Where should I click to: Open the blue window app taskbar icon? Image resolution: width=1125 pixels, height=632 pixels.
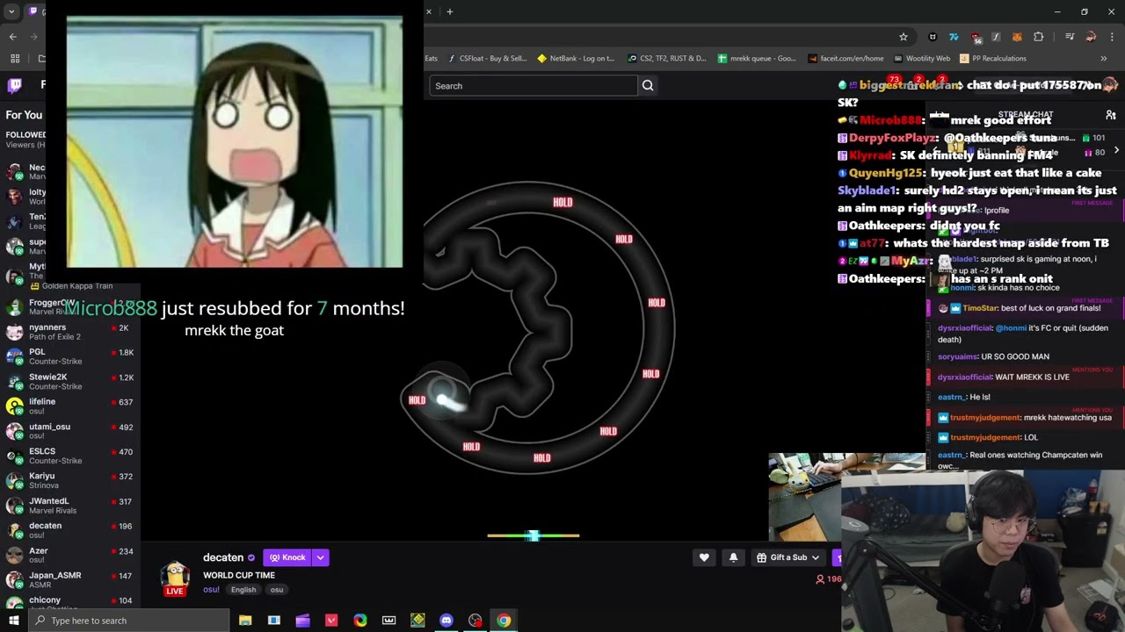(x=274, y=621)
